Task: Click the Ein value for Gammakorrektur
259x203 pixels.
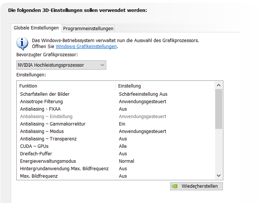Action: tap(122, 124)
